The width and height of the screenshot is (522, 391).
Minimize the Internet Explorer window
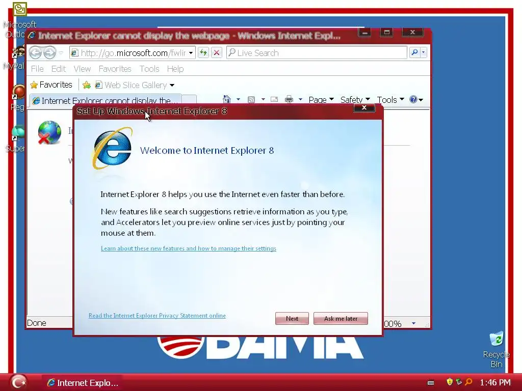[364, 33]
